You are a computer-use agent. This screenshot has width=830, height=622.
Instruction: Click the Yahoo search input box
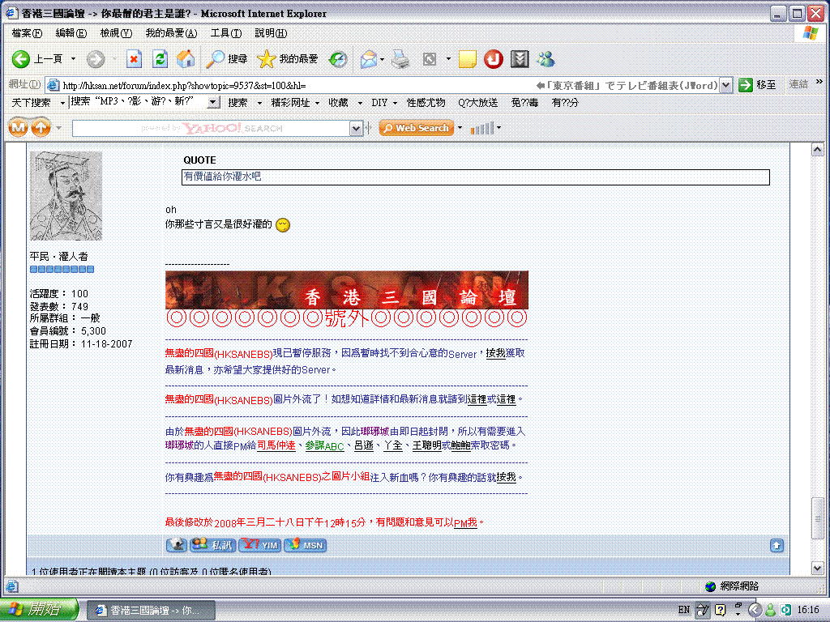(x=212, y=128)
